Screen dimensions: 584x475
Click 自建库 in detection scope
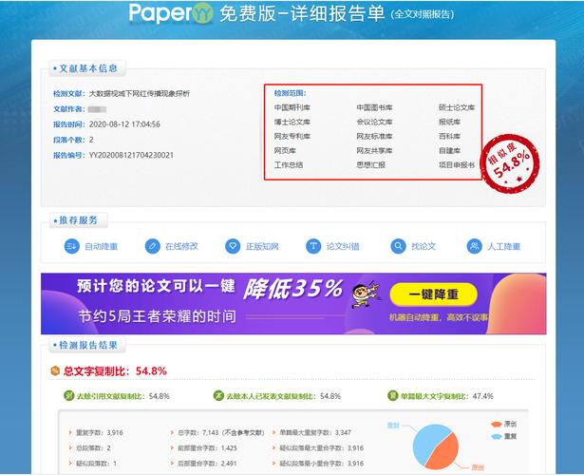[x=449, y=151]
